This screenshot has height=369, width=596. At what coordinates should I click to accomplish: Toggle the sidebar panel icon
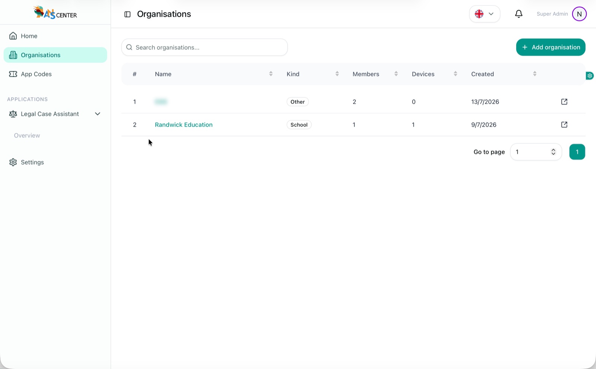click(127, 14)
